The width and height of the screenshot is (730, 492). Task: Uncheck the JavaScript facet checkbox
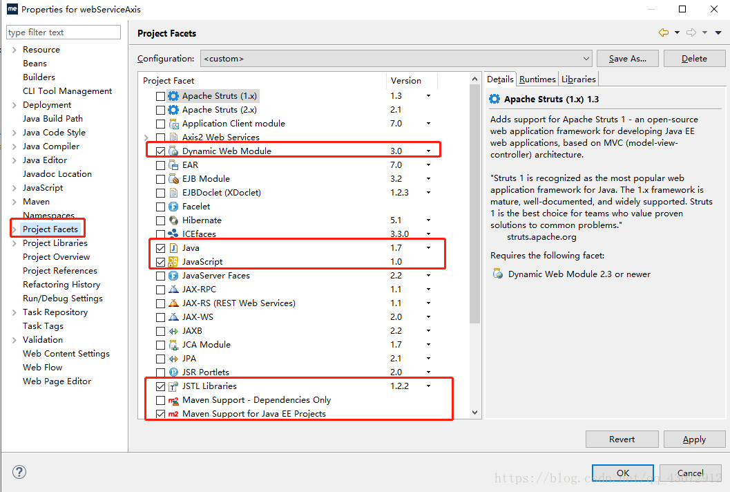pyautogui.click(x=161, y=263)
